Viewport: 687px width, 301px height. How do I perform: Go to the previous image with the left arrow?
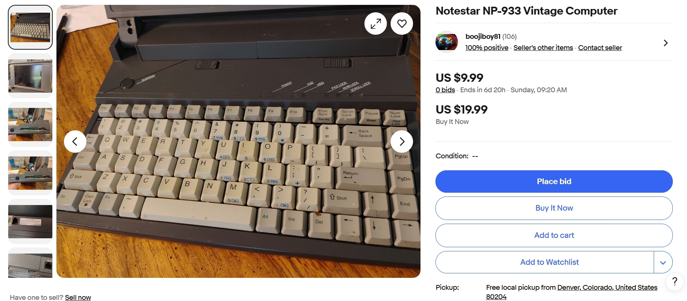(75, 142)
